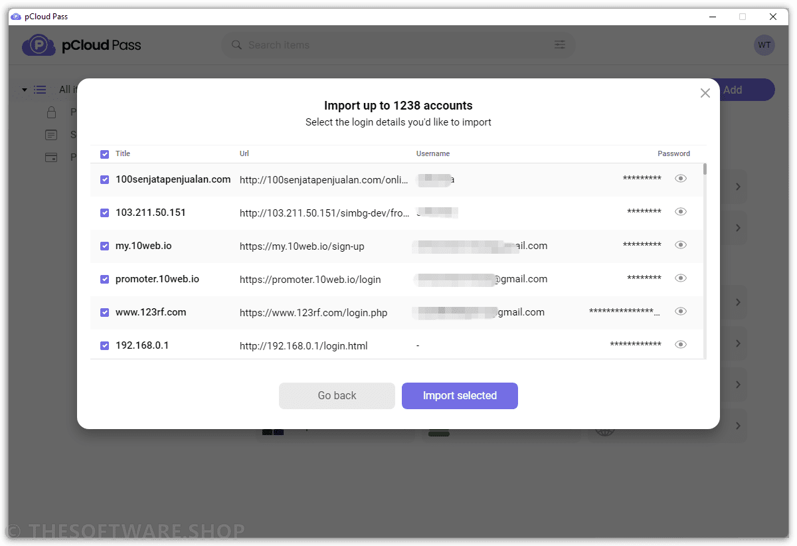Click the https://promoter.10web.io/login URL

pos(310,280)
